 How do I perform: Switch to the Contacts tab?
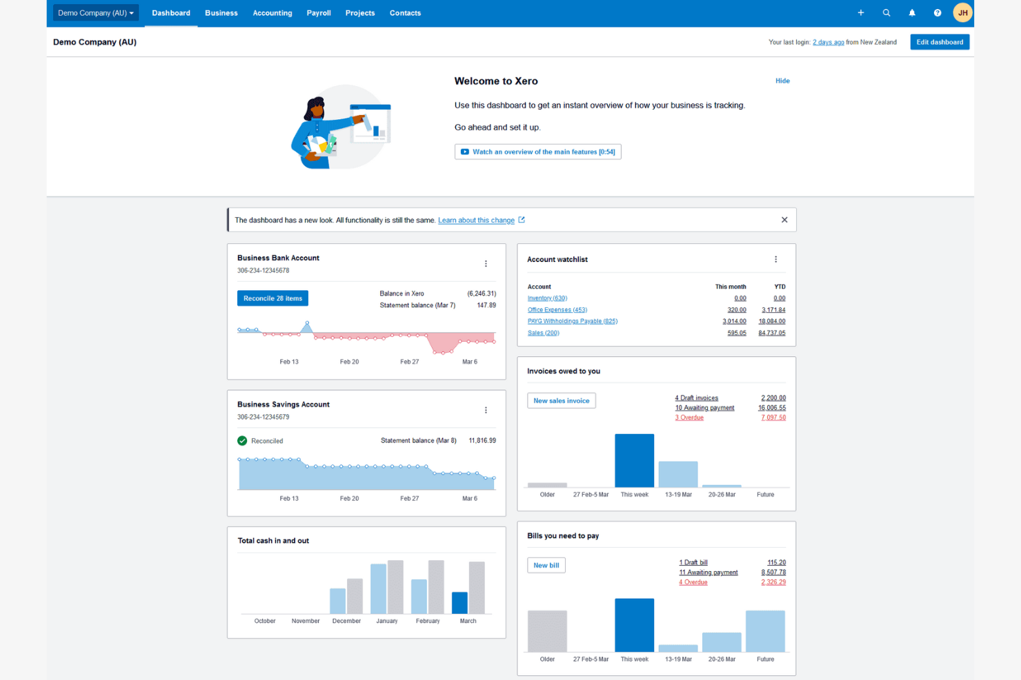tap(405, 12)
